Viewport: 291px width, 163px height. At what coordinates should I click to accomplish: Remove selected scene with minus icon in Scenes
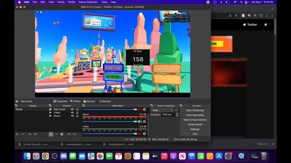pyautogui.click(x=23, y=134)
